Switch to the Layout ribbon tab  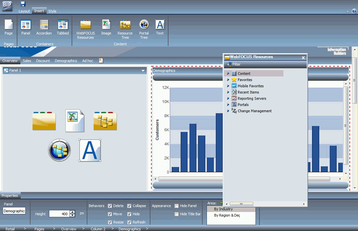point(24,11)
